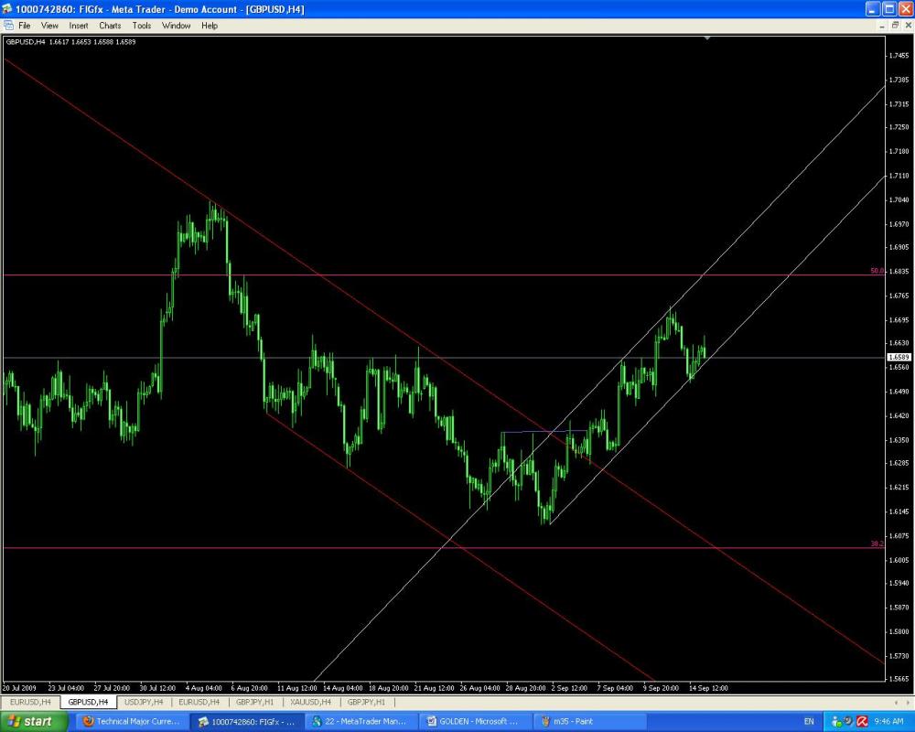Click the MetaTrader icon in the title bar
Viewport: 915px width, 732px height.
(6, 9)
